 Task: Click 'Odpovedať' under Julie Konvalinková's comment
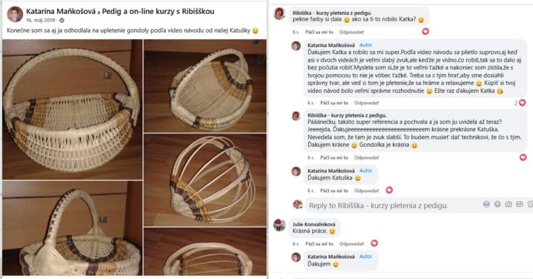(x=351, y=243)
